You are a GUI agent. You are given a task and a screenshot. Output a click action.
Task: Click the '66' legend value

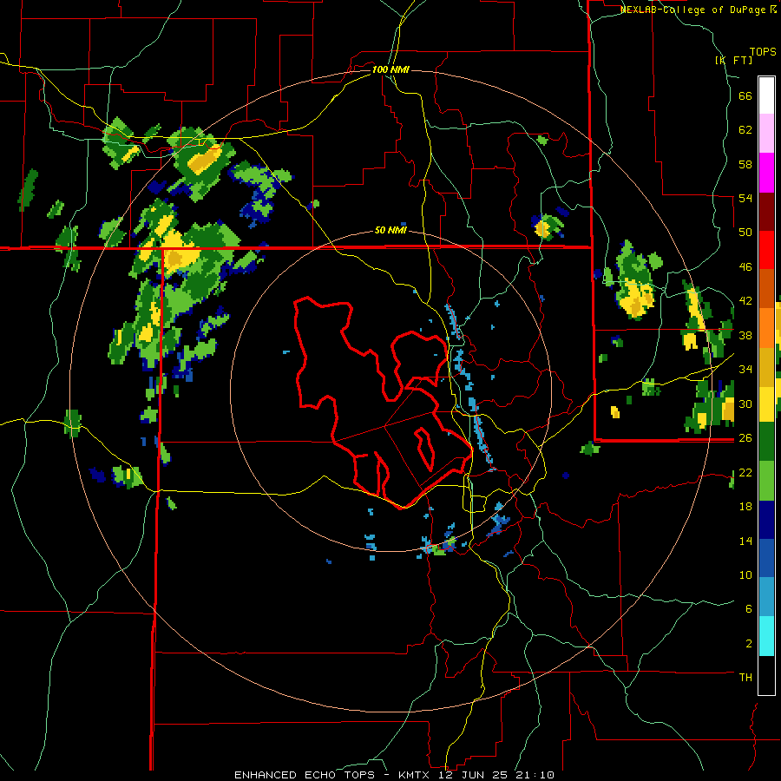pyautogui.click(x=745, y=95)
